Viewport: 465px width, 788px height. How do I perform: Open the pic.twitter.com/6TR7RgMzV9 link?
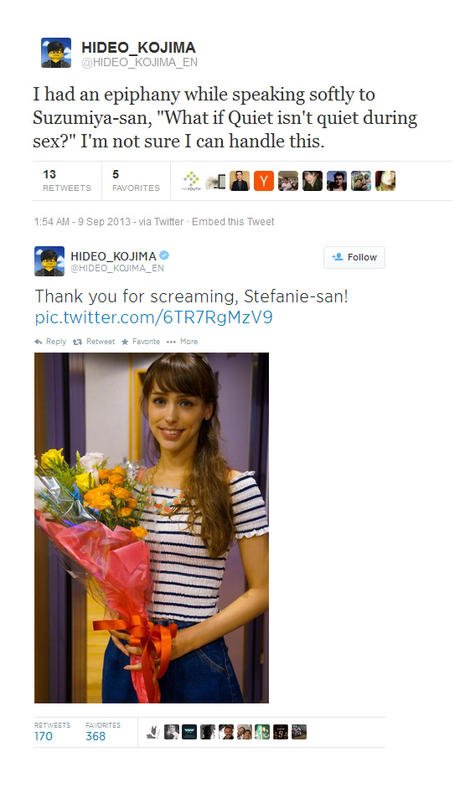pyautogui.click(x=154, y=317)
